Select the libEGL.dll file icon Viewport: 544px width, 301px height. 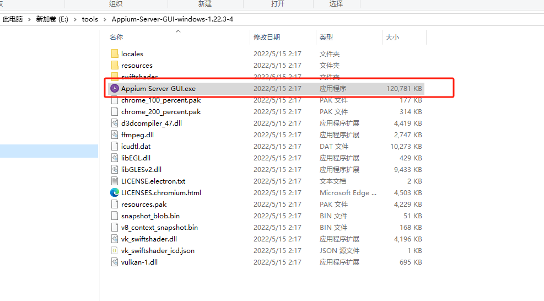(115, 158)
